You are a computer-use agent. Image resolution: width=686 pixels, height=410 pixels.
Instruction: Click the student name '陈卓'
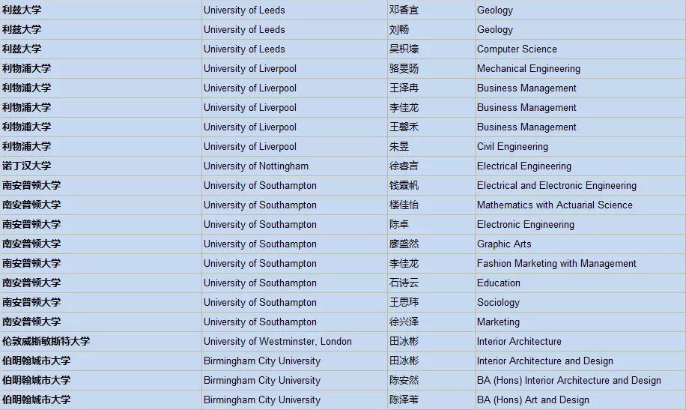[x=399, y=225]
